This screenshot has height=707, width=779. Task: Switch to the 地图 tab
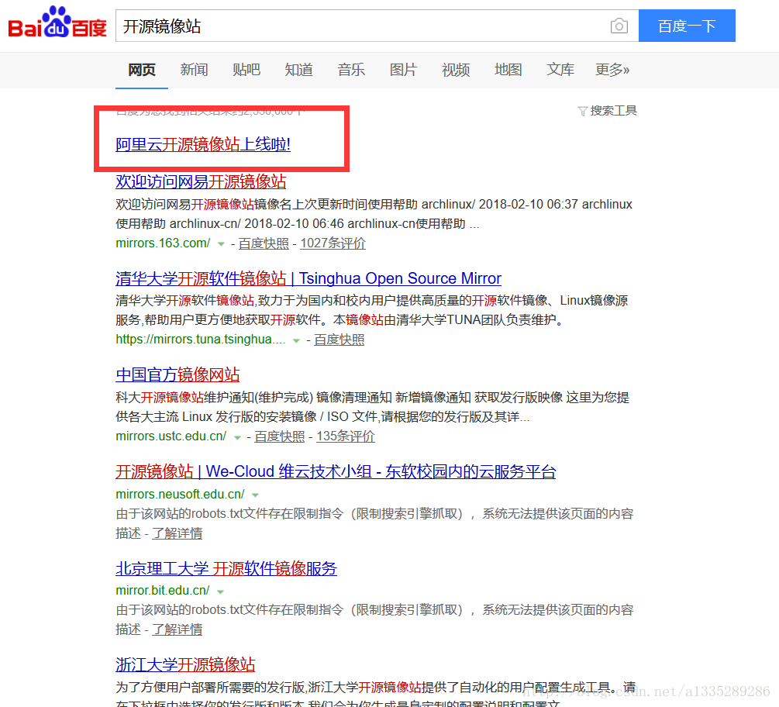[x=508, y=70]
